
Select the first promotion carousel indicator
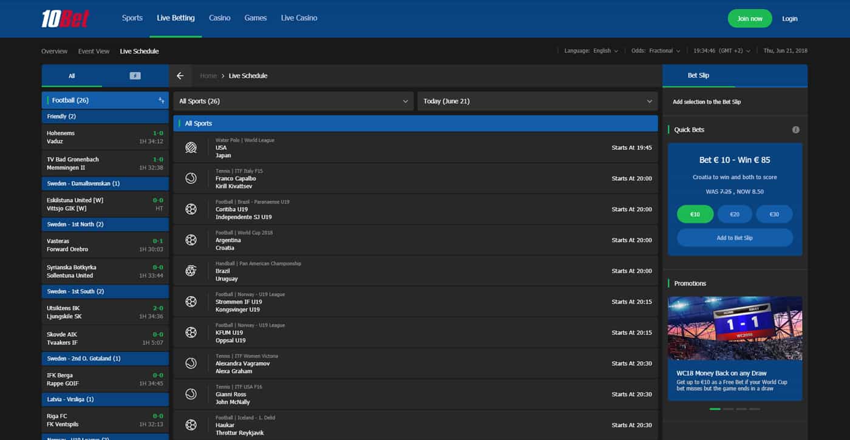coord(715,409)
